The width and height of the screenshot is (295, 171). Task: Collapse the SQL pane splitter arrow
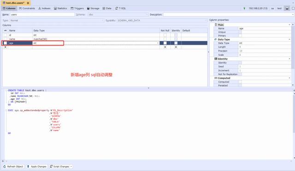148,88
